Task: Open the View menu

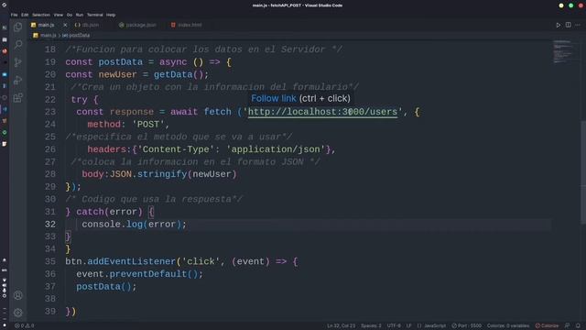Action: (59, 15)
